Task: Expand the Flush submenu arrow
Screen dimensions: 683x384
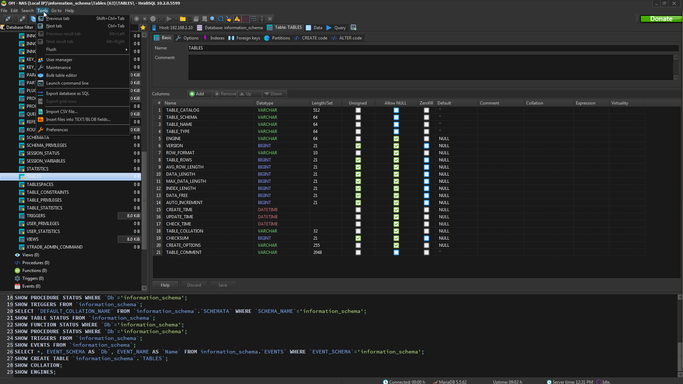Action: pyautogui.click(x=126, y=49)
